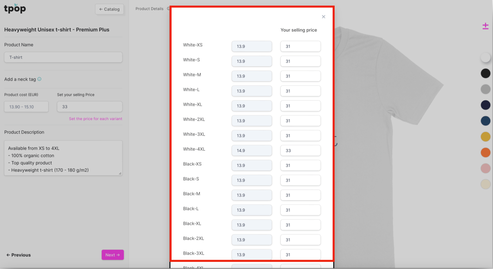Edit the White-4XL selling price field
The height and width of the screenshot is (269, 493).
(300, 150)
